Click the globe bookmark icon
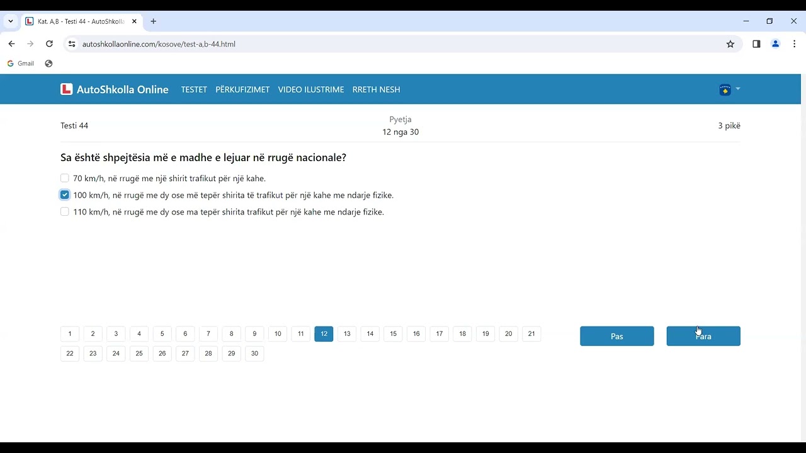Image resolution: width=806 pixels, height=453 pixels. point(48,64)
